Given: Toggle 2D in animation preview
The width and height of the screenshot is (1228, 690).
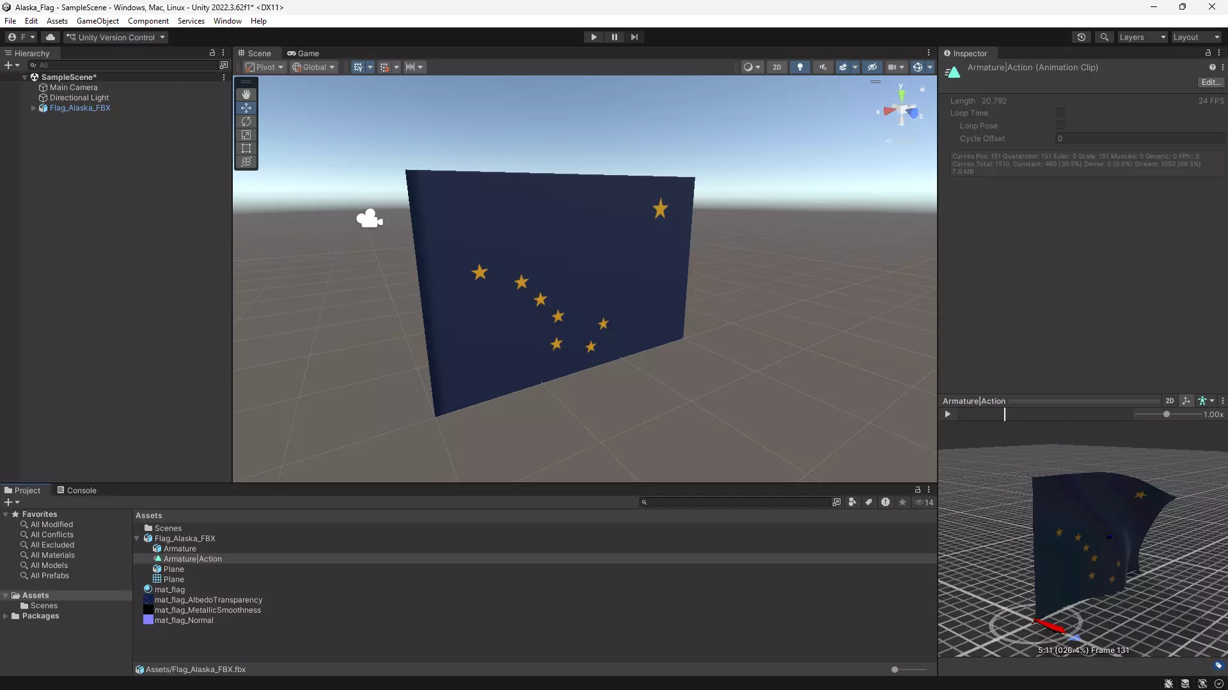Looking at the screenshot, I should [1170, 401].
